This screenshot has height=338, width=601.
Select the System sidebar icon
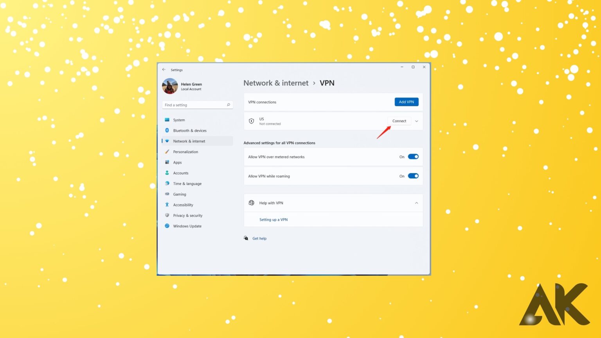pos(167,120)
